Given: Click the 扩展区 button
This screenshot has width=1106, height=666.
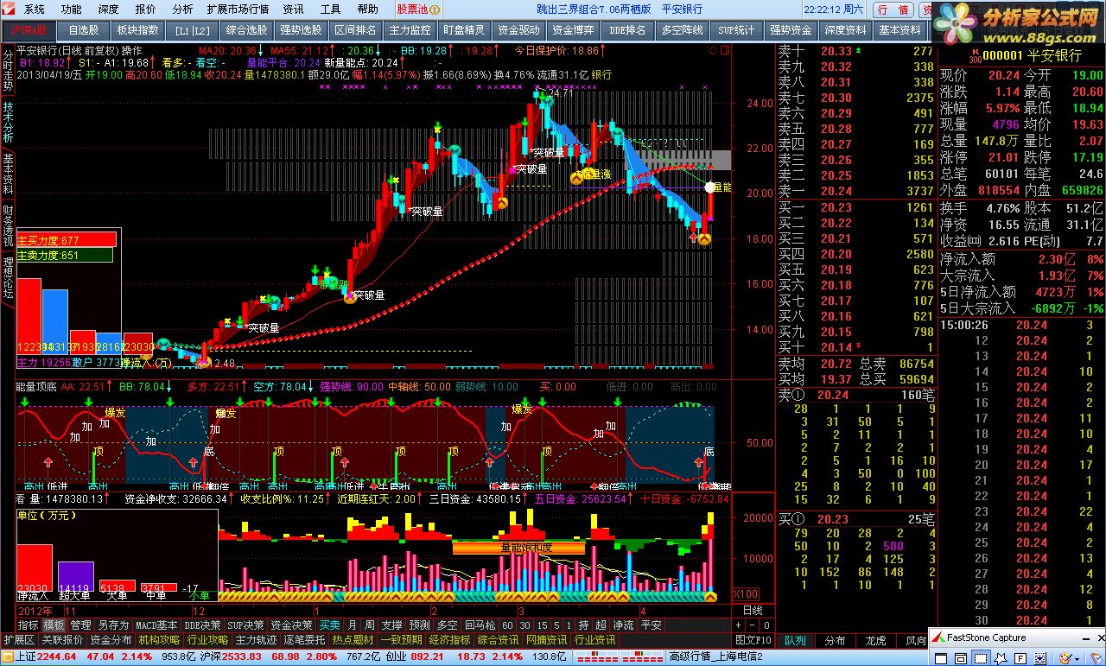Looking at the screenshot, I should pyautogui.click(x=19, y=640).
